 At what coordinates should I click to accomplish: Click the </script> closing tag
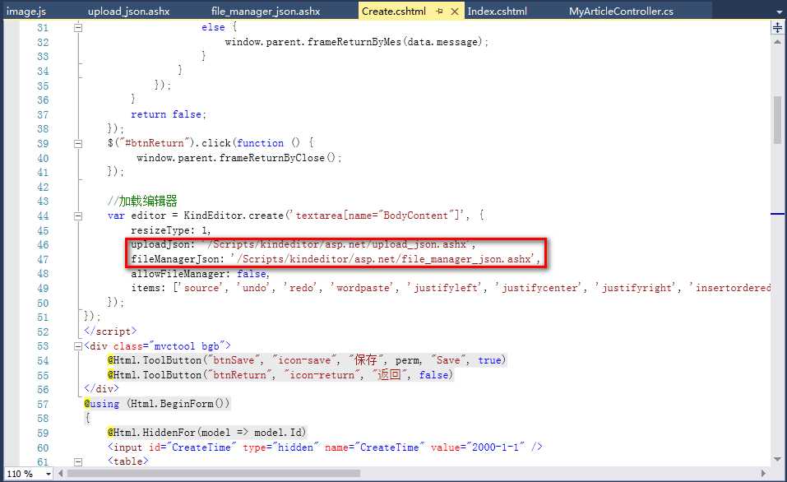tap(110, 331)
